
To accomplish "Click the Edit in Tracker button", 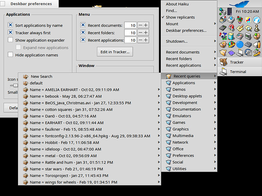I will pyautogui.click(x=115, y=51).
